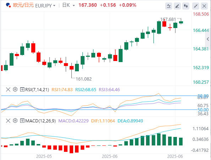The image size is (211, 160).
Task: Switch chart type via candlestick icon
Action: coord(186,6)
